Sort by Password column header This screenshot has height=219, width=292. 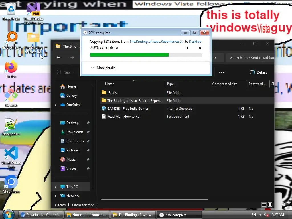(258, 84)
